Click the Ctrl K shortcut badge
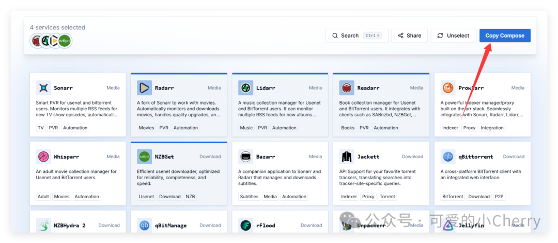558x243 pixels. click(x=373, y=36)
